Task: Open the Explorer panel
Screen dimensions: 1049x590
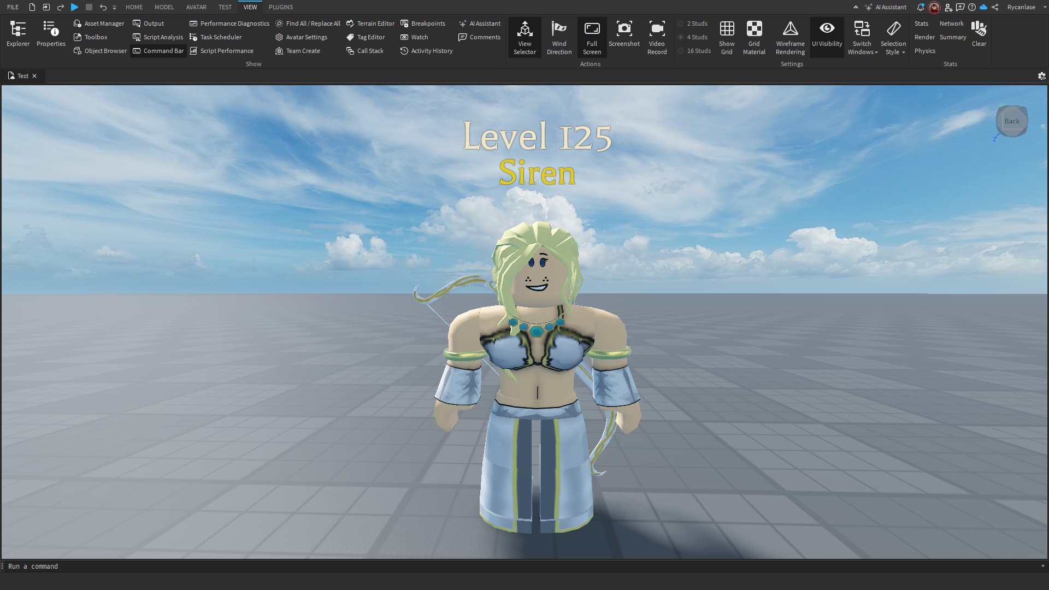Action: tap(18, 34)
